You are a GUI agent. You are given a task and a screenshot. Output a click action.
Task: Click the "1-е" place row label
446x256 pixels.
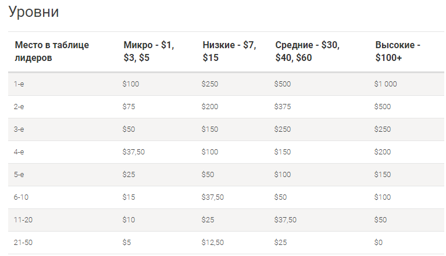coord(19,84)
